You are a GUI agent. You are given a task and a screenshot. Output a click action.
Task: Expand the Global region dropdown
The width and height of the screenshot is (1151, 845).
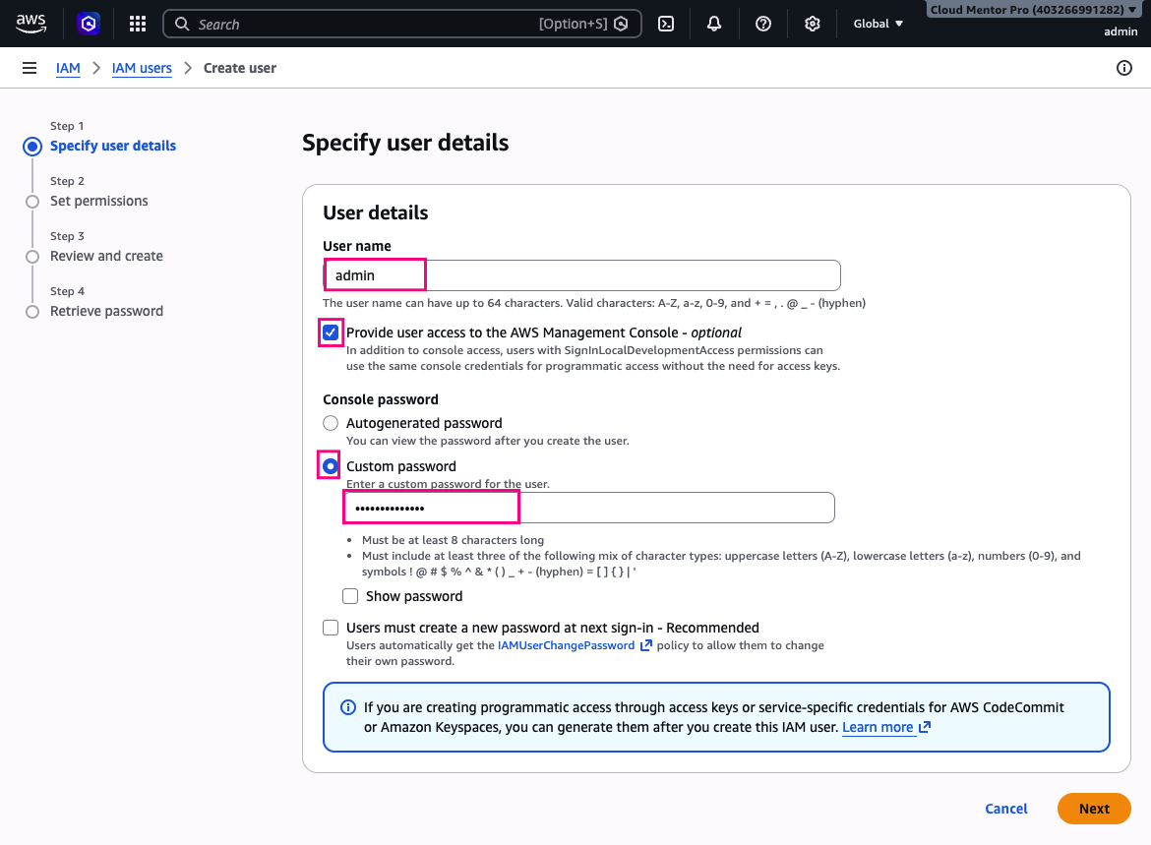coord(878,24)
